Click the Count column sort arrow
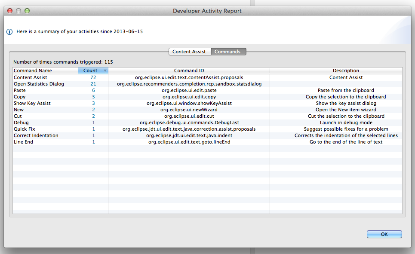The height and width of the screenshot is (254, 415). (x=105, y=71)
